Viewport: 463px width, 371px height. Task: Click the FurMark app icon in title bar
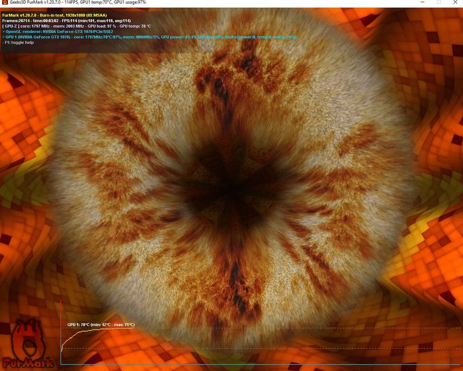pos(5,2)
